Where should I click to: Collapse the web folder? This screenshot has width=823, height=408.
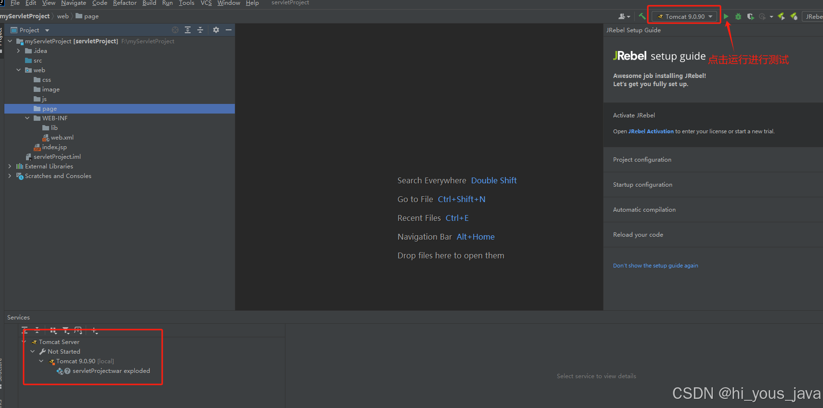pyautogui.click(x=19, y=70)
